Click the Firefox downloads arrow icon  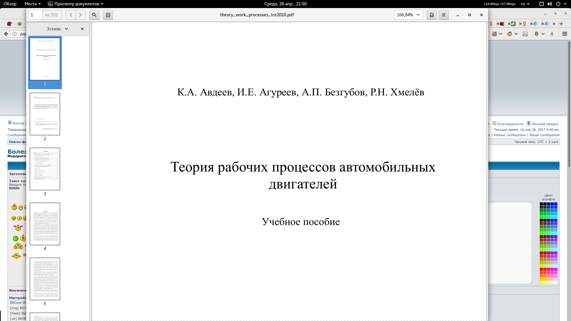pos(552,34)
